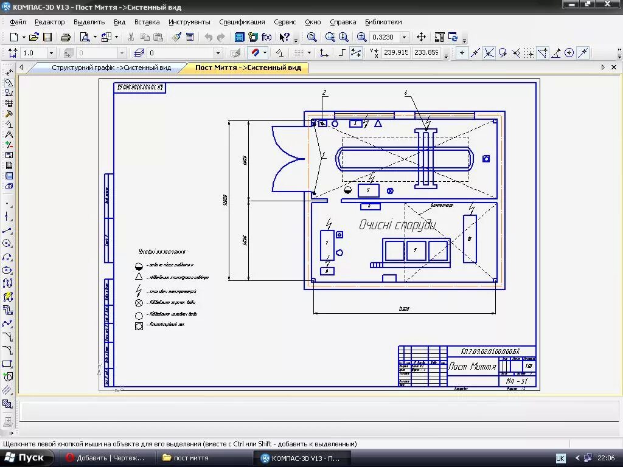Click the Пуск Start button

pyautogui.click(x=27, y=458)
